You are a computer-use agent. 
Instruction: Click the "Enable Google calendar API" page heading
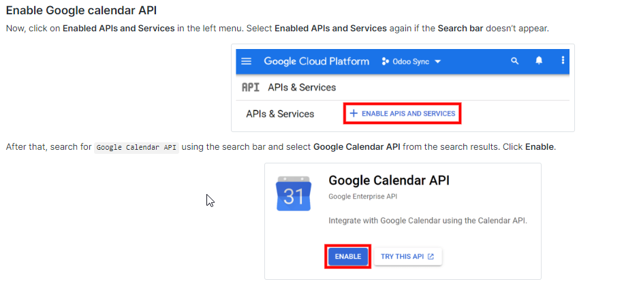(87, 12)
